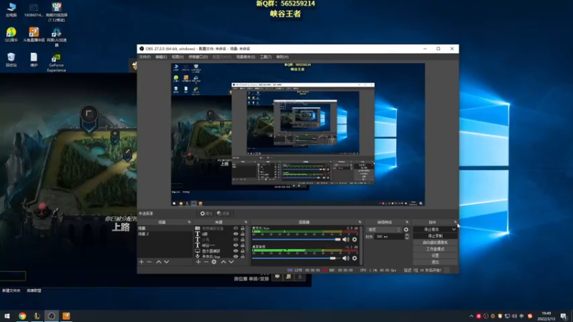Remove selected scene with minus icon
The width and height of the screenshot is (573, 322).
point(149,262)
